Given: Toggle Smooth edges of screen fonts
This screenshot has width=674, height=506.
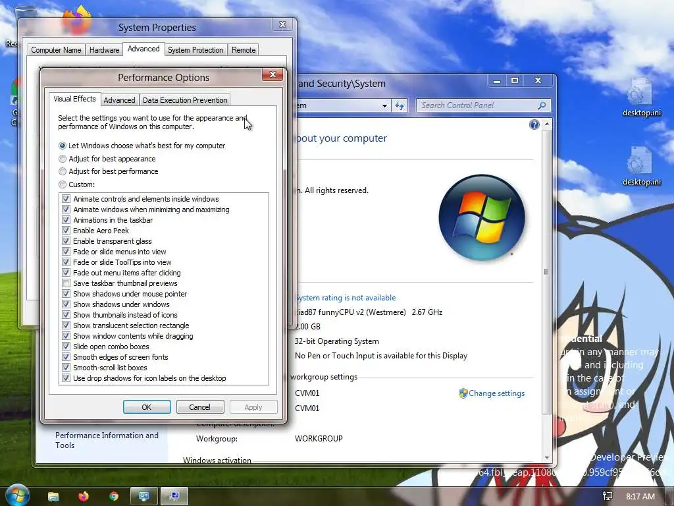Looking at the screenshot, I should (x=66, y=357).
